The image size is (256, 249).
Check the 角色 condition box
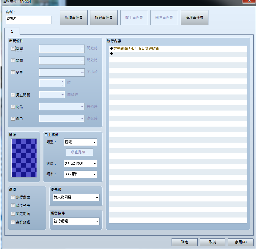(13, 119)
